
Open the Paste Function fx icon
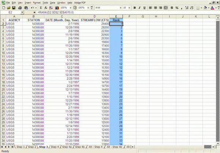[x=46, y=8]
